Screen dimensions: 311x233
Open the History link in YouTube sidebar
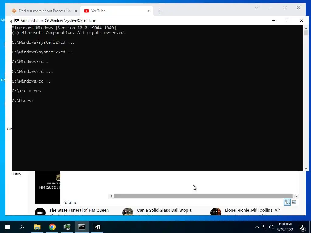click(16, 174)
